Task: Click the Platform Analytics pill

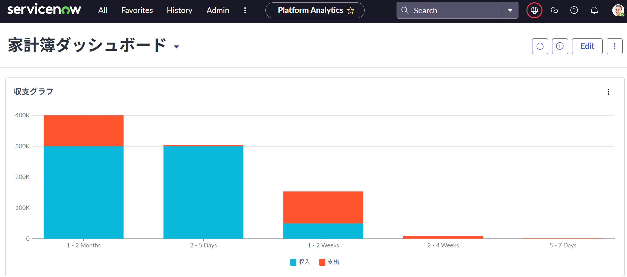Action: point(315,10)
